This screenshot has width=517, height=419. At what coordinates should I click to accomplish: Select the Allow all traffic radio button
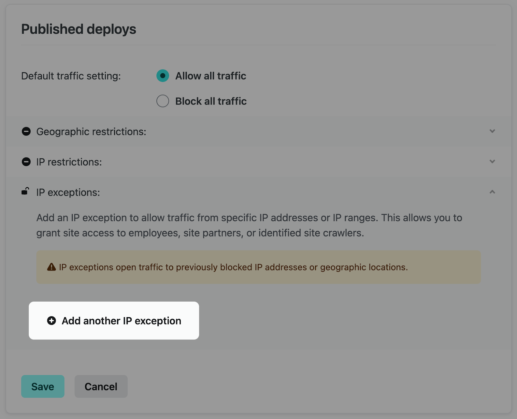tap(163, 76)
